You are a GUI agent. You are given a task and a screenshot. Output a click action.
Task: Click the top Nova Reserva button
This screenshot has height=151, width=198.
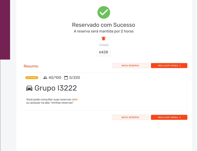point(130,65)
